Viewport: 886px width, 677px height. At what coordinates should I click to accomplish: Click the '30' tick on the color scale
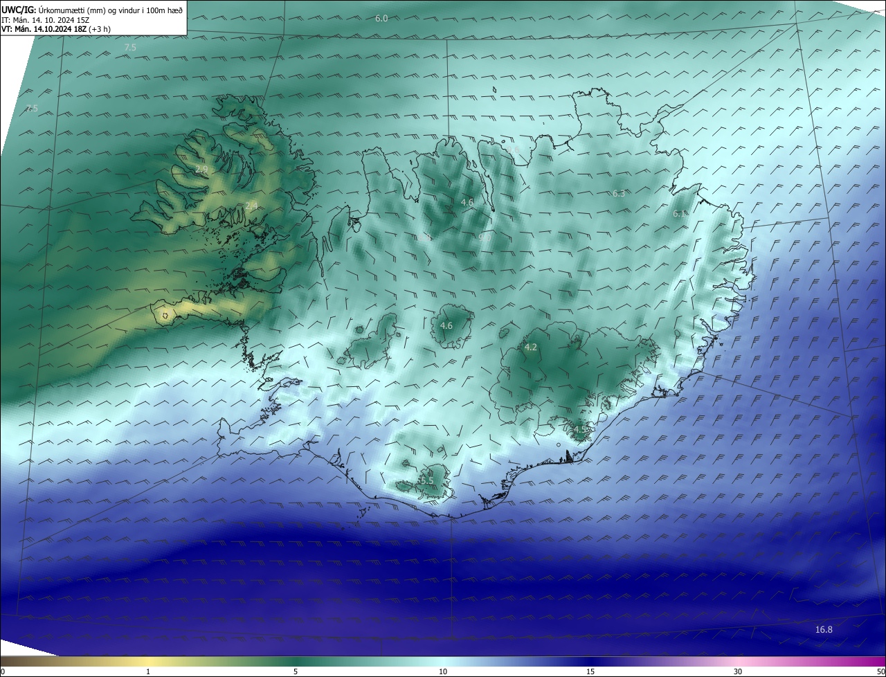(x=738, y=671)
